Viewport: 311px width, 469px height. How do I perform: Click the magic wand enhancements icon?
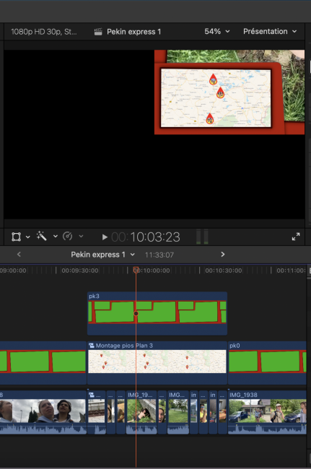point(42,236)
